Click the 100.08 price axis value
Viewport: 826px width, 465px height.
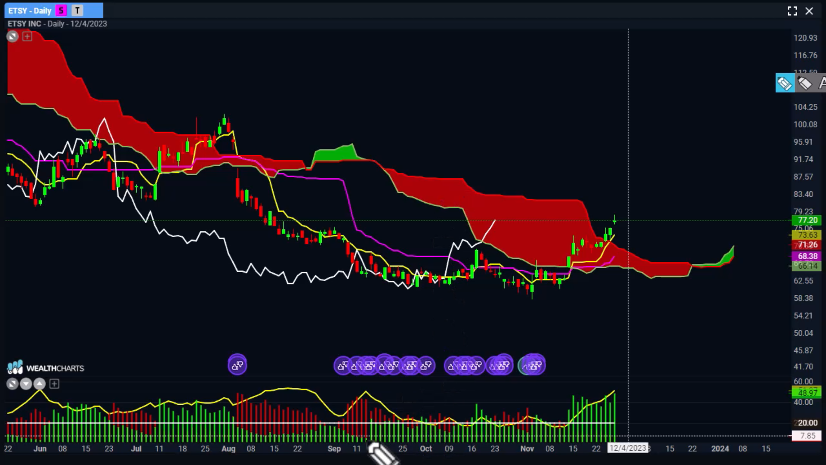[x=805, y=124]
